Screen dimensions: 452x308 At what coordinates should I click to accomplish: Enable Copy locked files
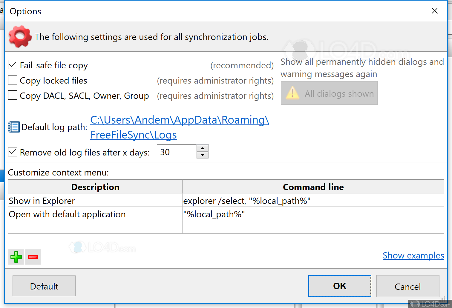[12, 80]
